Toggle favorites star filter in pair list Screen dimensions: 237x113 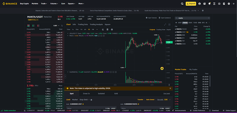pos(176,23)
